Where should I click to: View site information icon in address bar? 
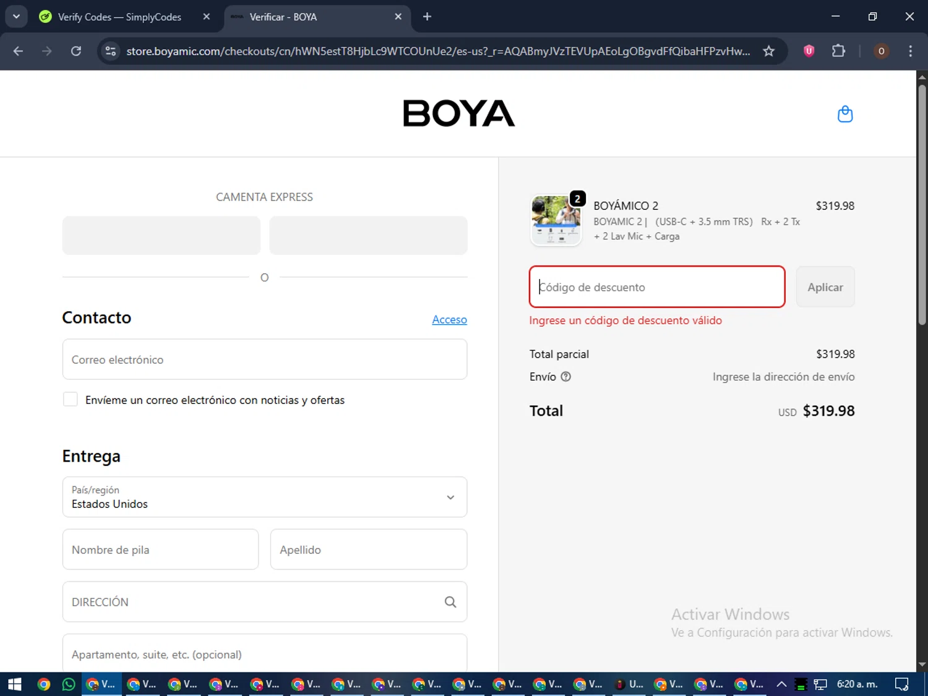[111, 51]
